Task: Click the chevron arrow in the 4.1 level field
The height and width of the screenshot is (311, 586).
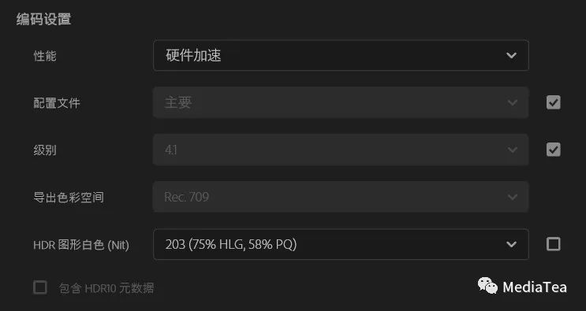Action: click(x=513, y=150)
